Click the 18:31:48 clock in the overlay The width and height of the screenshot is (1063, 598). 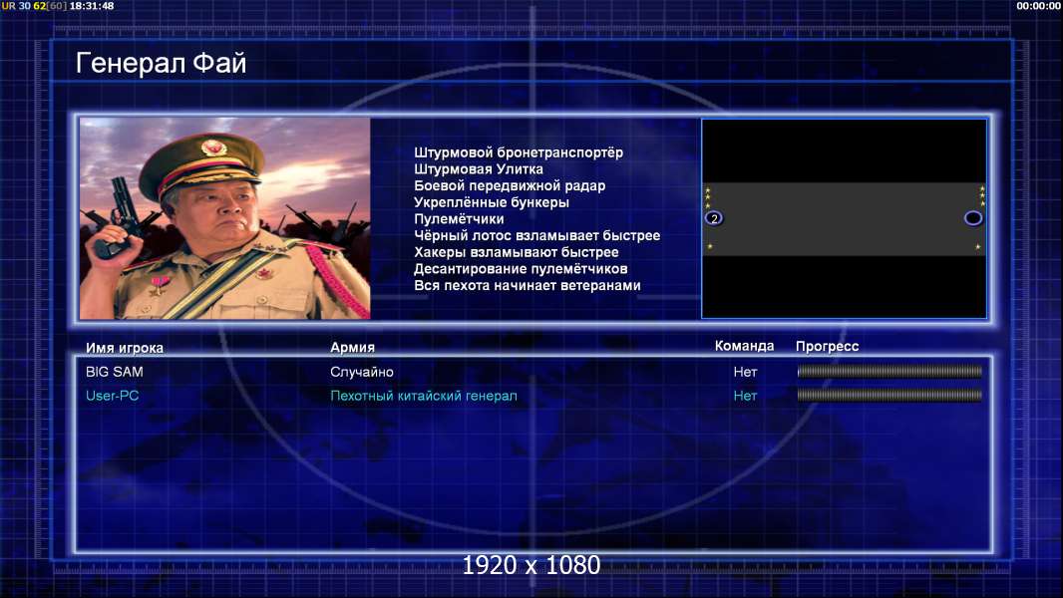point(92,5)
